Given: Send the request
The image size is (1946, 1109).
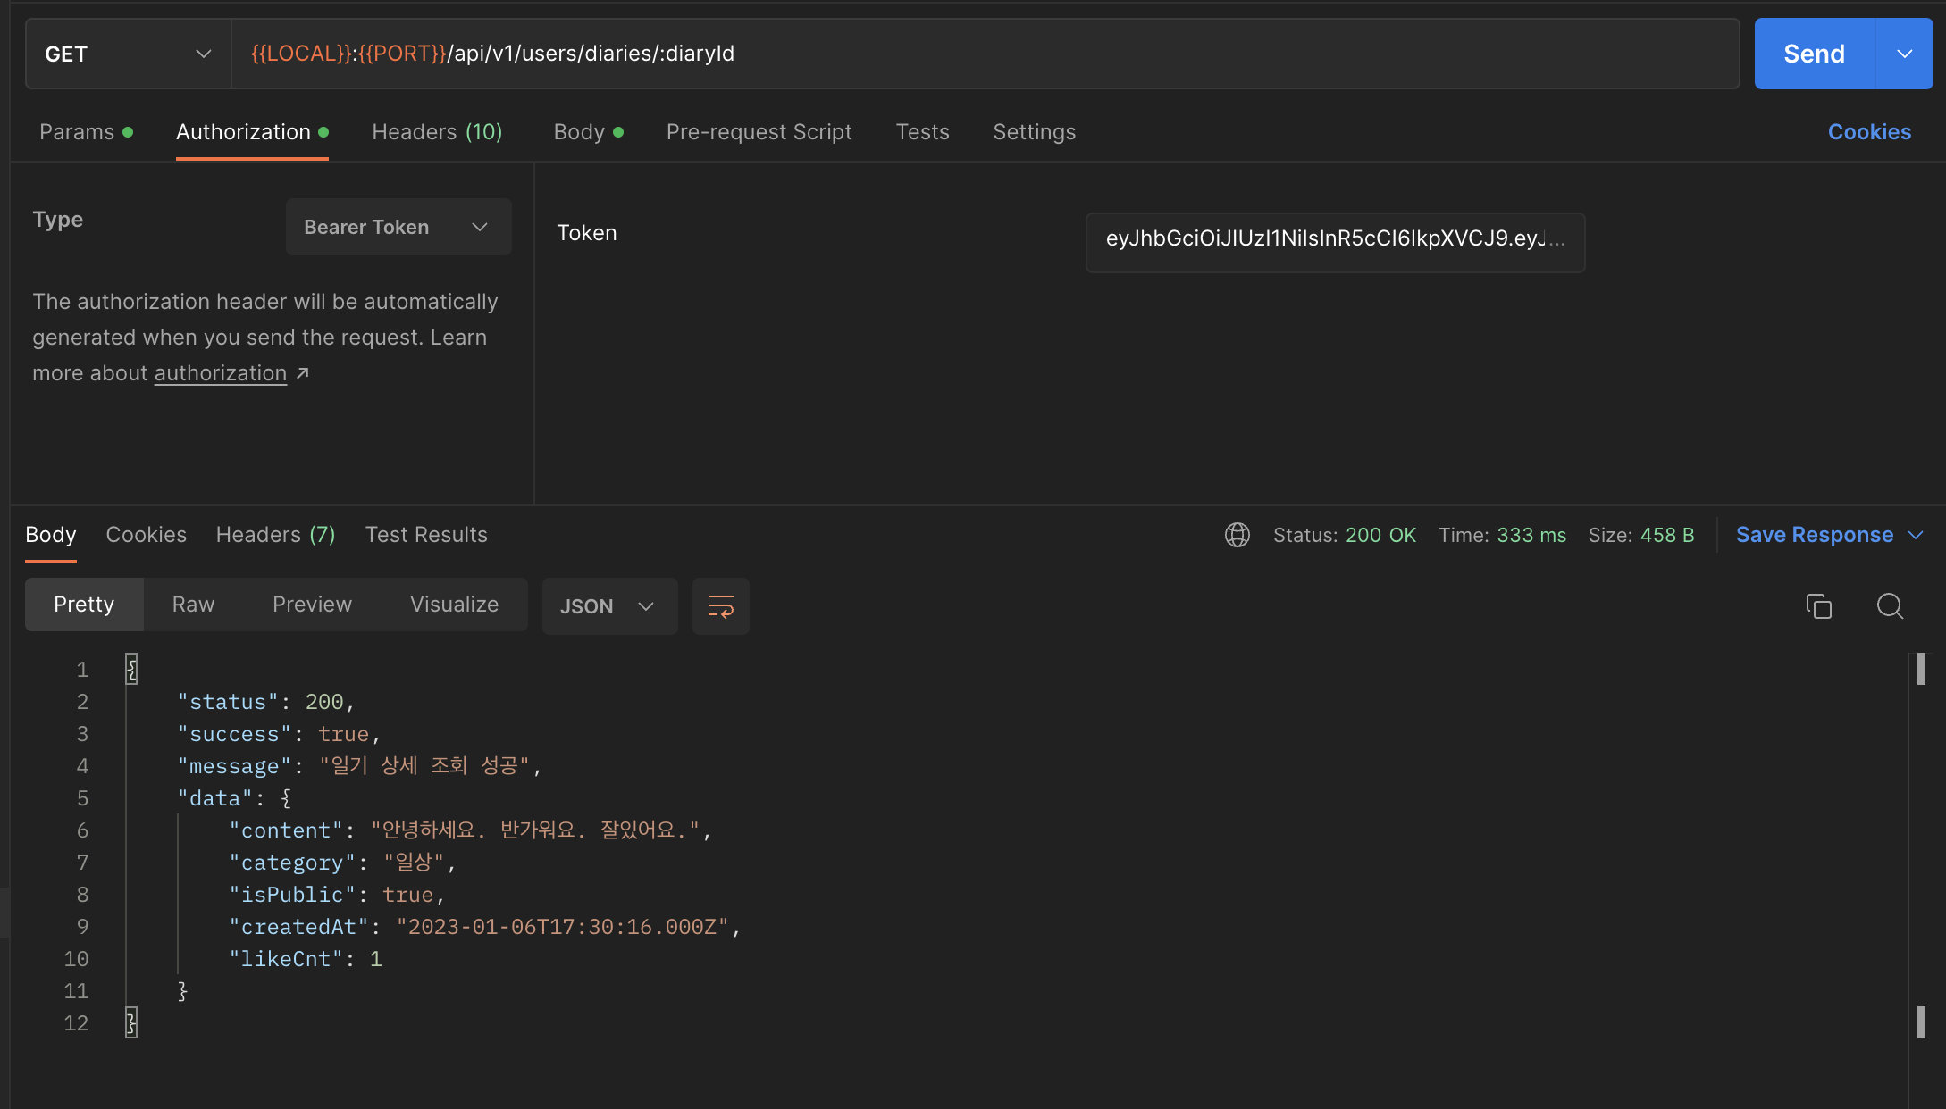Looking at the screenshot, I should pos(1814,54).
